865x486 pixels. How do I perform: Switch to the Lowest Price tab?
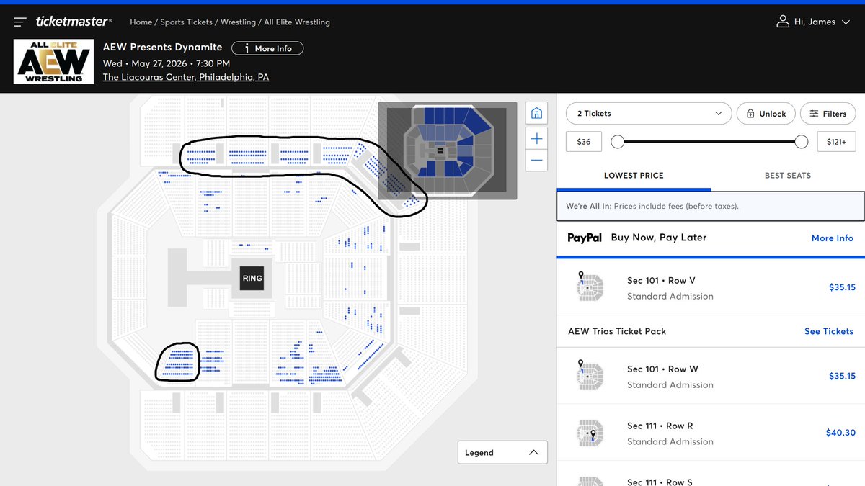click(x=634, y=175)
